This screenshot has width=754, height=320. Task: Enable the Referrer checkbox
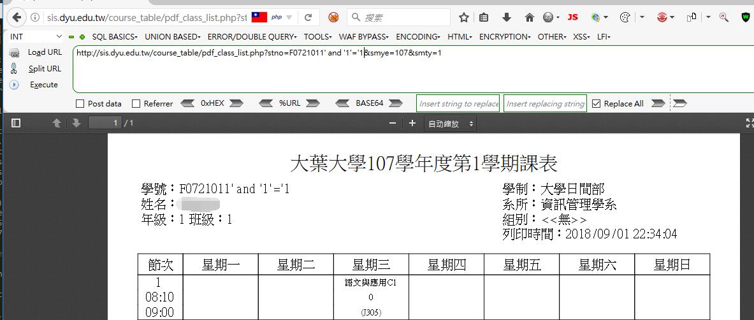(136, 103)
